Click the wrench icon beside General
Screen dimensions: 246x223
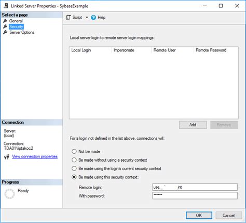click(x=5, y=21)
